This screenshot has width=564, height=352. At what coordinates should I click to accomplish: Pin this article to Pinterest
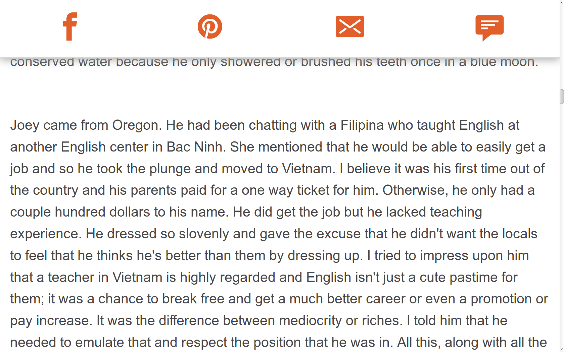210,26
